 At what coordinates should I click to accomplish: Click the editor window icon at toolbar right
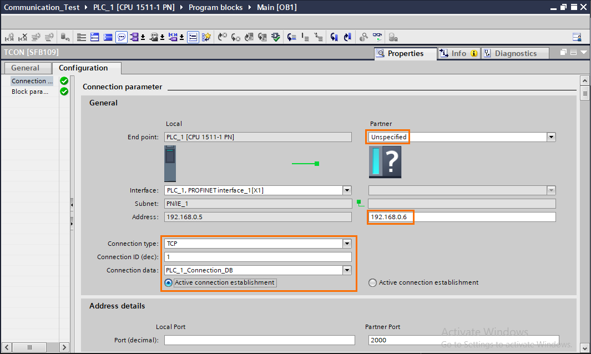[577, 37]
